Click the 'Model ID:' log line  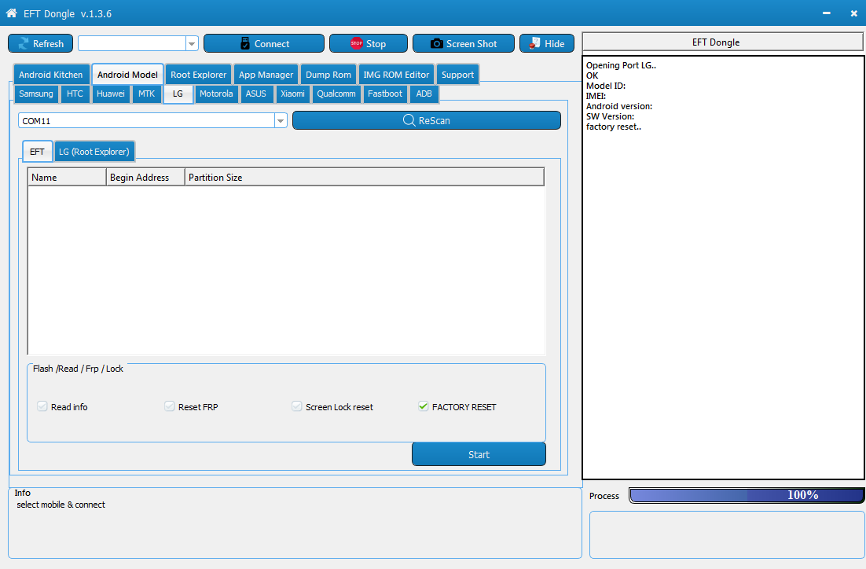606,86
